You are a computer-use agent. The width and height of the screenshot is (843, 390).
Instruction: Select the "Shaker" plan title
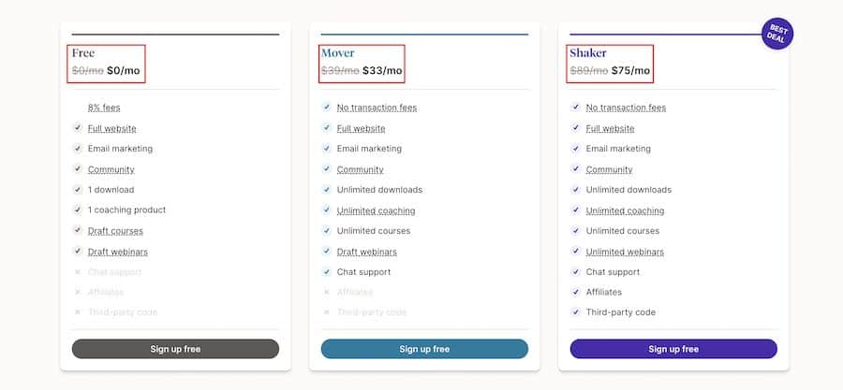(588, 53)
